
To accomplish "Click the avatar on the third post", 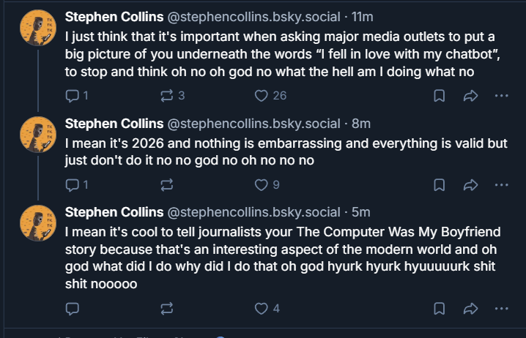I will tap(38, 222).
